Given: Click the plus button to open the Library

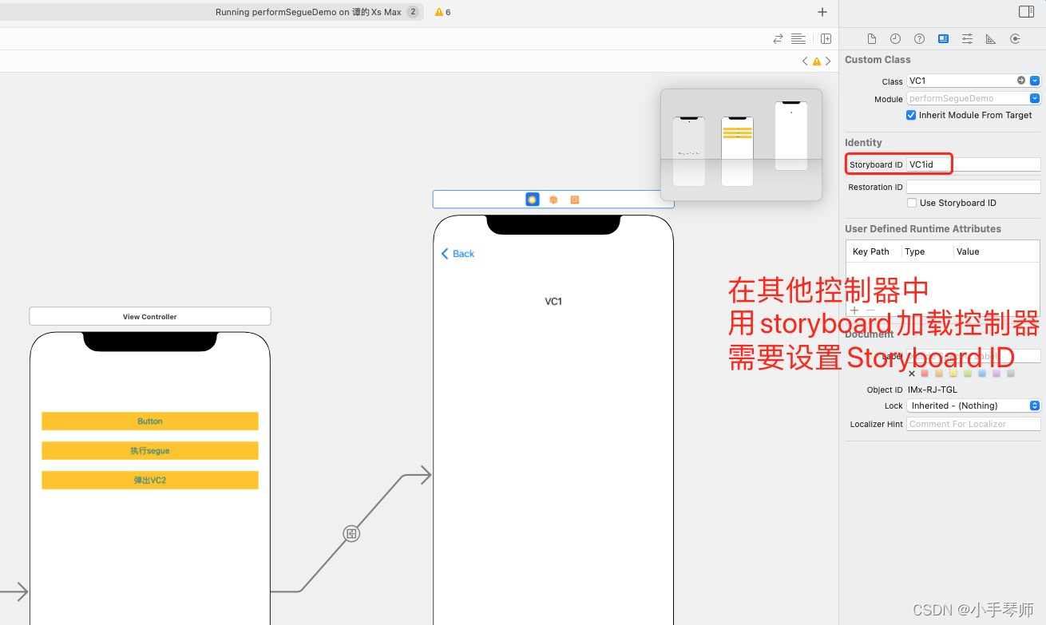Looking at the screenshot, I should [822, 12].
